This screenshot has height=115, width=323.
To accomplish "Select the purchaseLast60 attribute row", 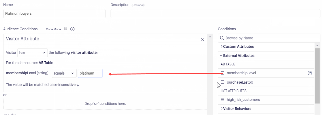I will (x=266, y=82).
